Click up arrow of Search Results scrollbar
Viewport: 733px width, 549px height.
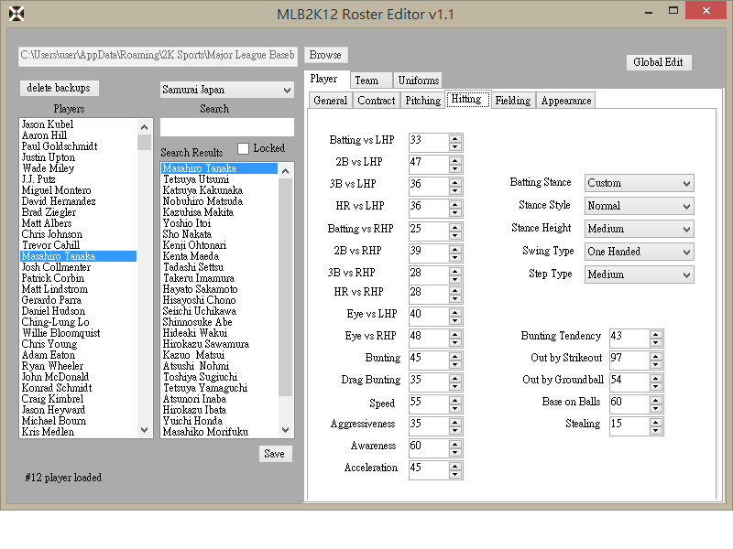point(286,171)
